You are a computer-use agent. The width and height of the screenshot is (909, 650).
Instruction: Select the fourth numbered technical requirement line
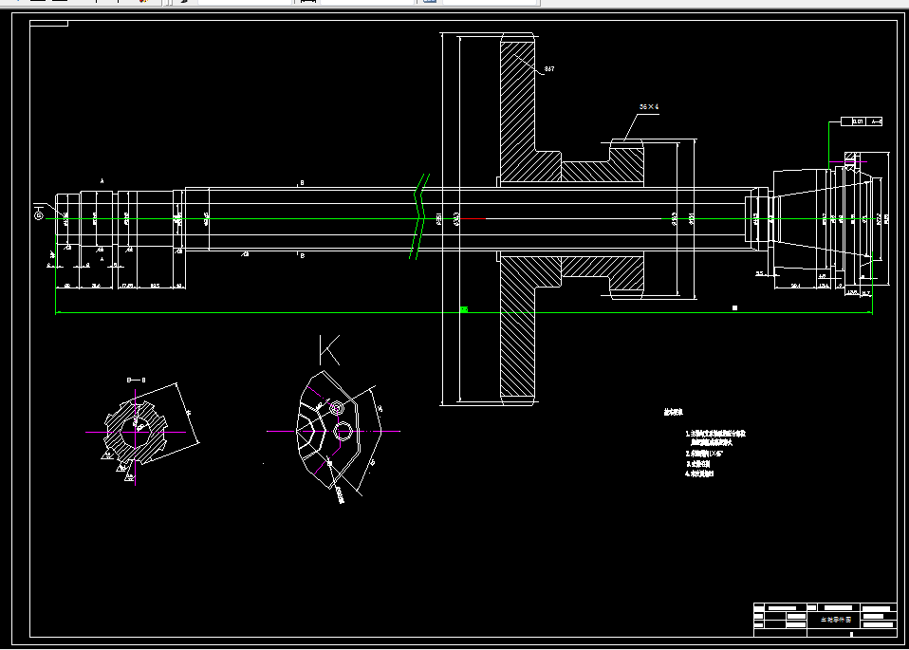coord(699,474)
